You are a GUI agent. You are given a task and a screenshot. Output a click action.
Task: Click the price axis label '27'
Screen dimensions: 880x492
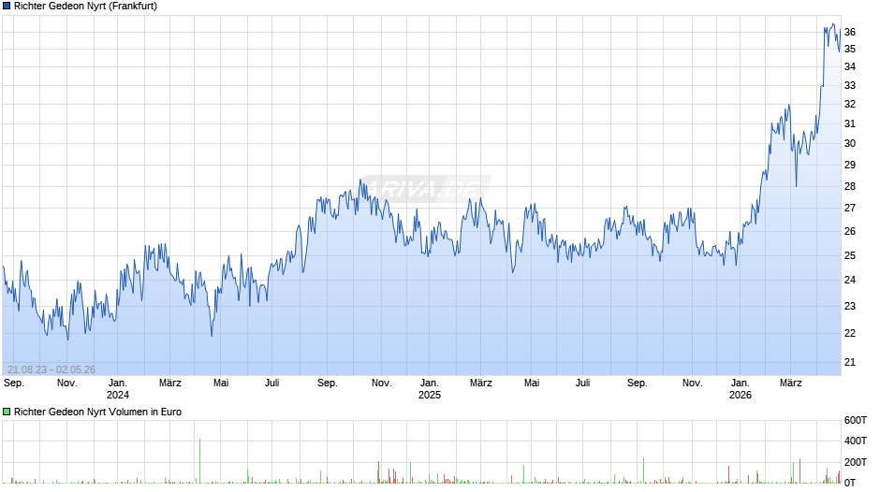(x=850, y=208)
